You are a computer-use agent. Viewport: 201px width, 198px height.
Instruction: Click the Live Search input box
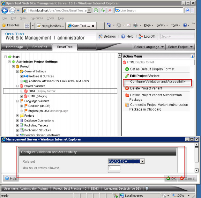coord(149,11)
